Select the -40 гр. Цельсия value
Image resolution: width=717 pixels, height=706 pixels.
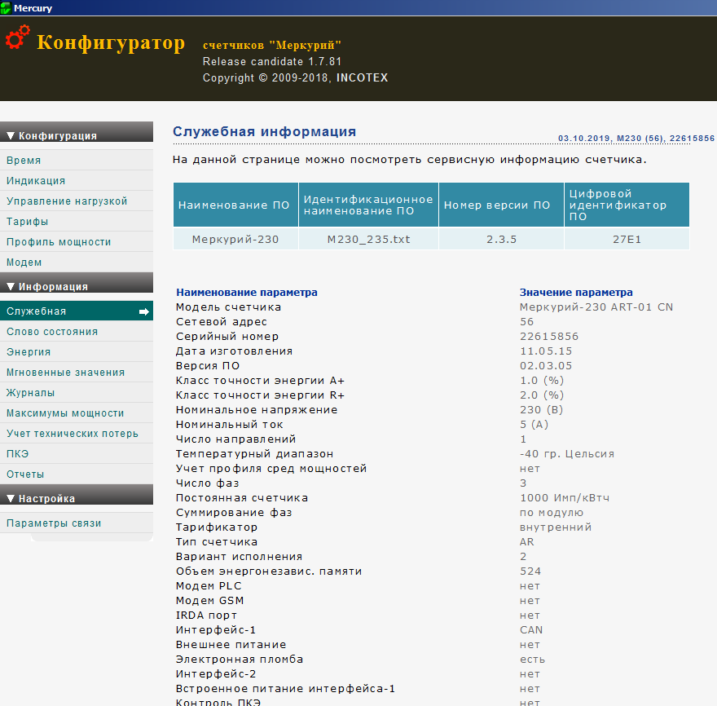(567, 454)
